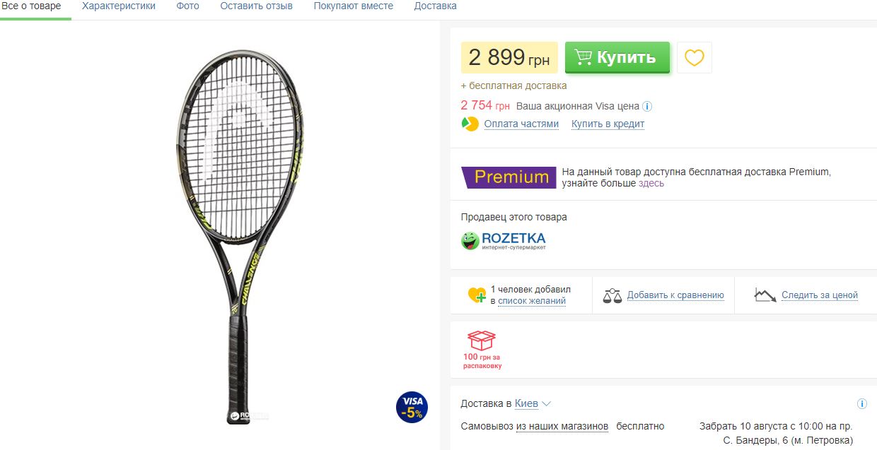Click the info icon next to Visa price
The height and width of the screenshot is (450, 877).
646,107
